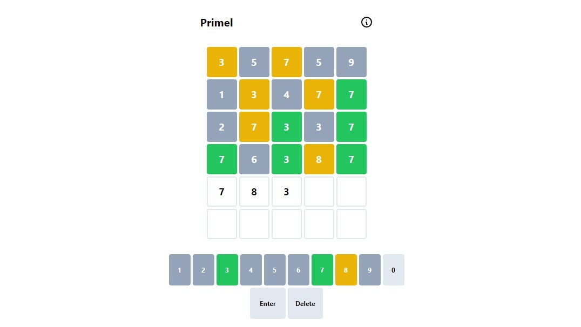Image resolution: width=581 pixels, height=327 pixels.
Task: Click the Primel title text
Action: [x=217, y=23]
